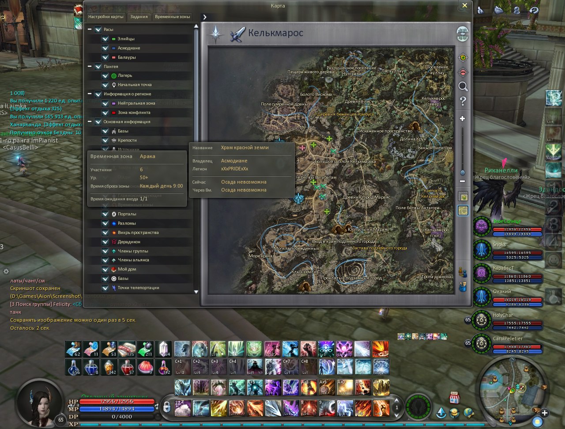Click the down arrow of map settings scrollbar

click(196, 292)
